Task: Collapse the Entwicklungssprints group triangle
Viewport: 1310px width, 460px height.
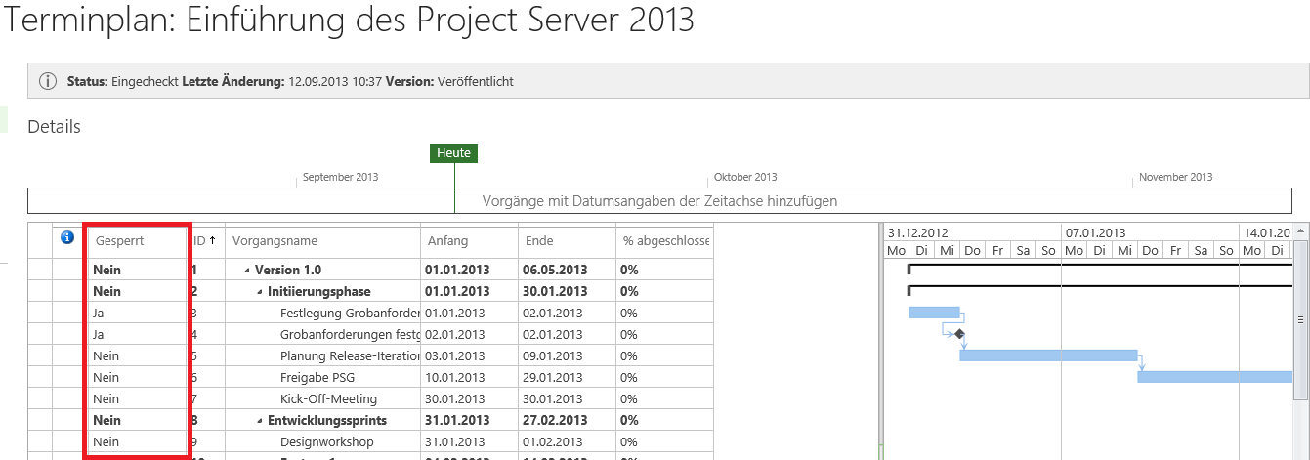Action: 260,421
